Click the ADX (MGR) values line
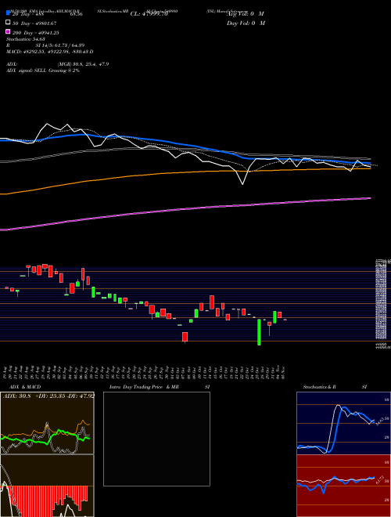The height and width of the screenshot is (517, 391). pos(57,64)
